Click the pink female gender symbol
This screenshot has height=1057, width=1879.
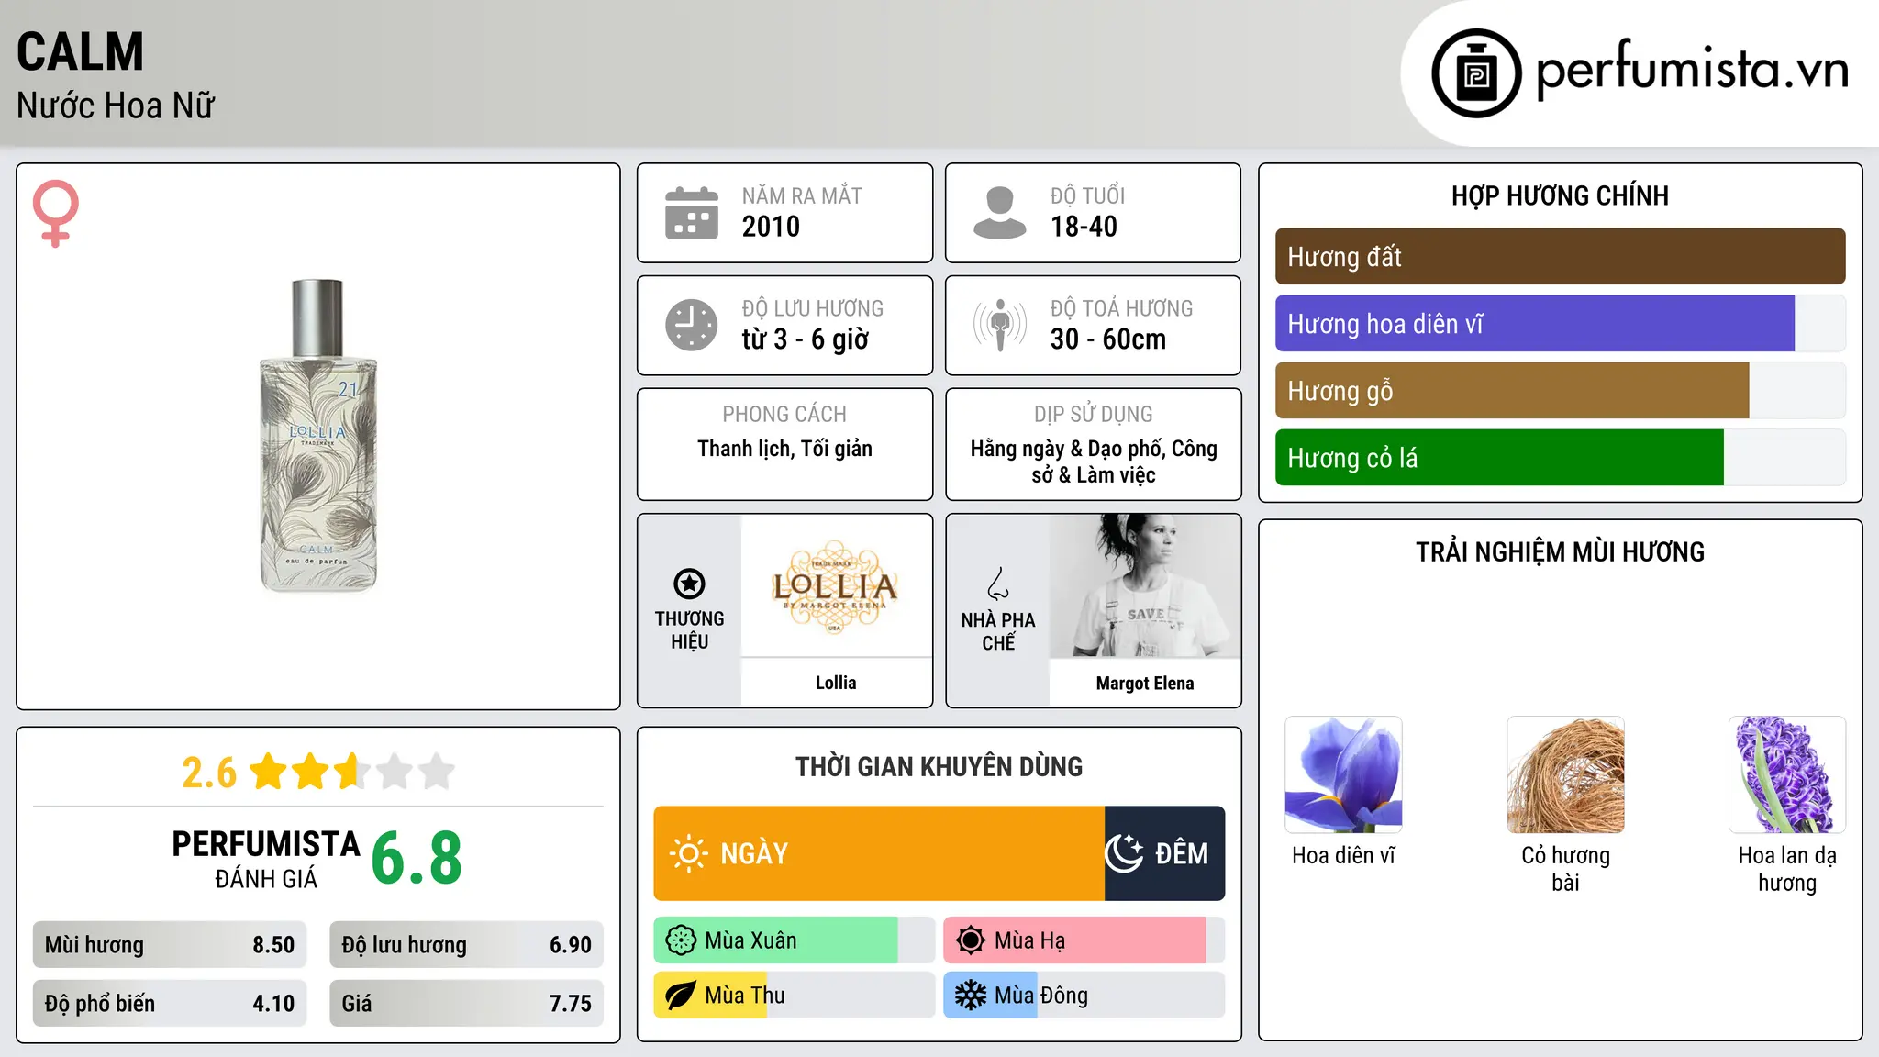(x=56, y=214)
